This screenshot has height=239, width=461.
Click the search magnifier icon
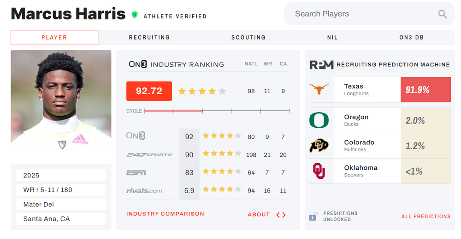tap(443, 14)
